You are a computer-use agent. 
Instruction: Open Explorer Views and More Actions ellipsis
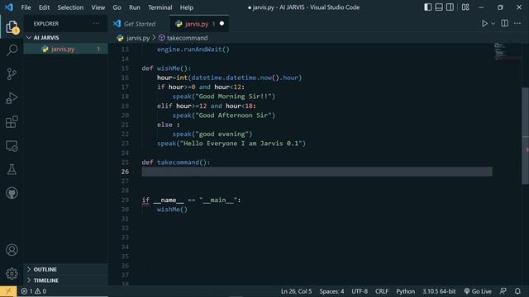click(x=96, y=23)
